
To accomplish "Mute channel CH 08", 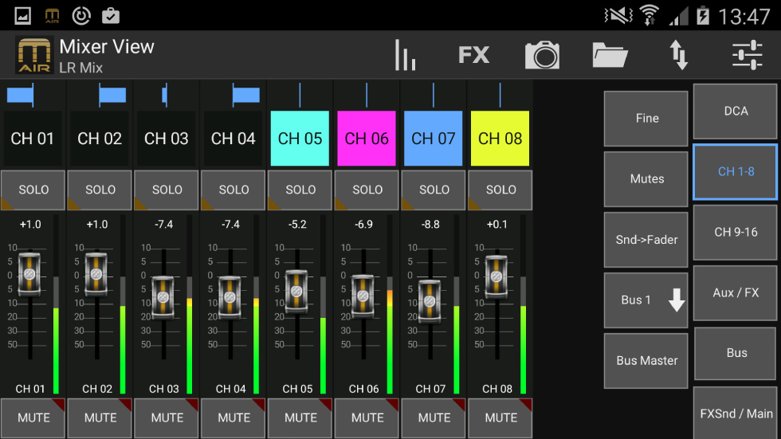I will pyautogui.click(x=500, y=418).
